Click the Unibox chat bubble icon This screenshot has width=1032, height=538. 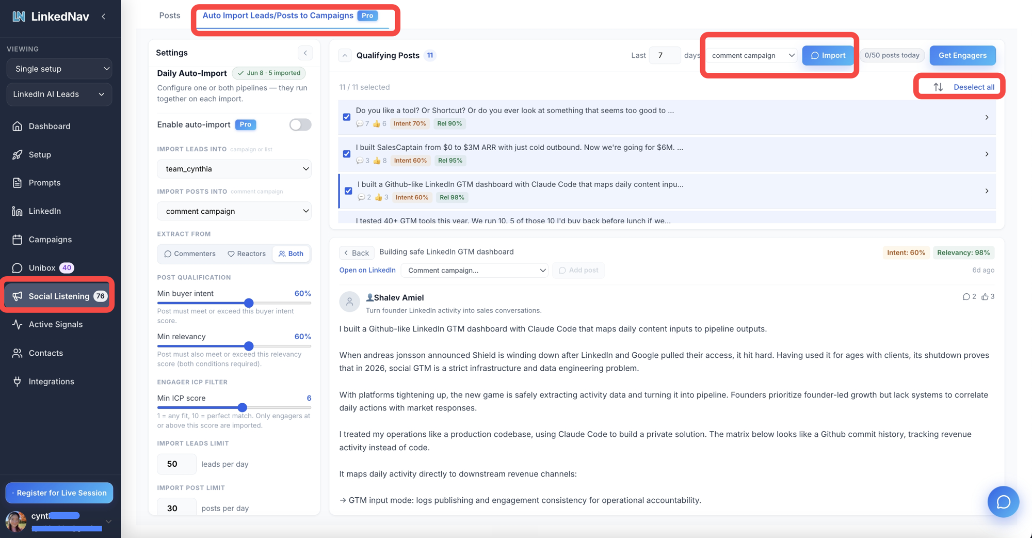point(18,267)
